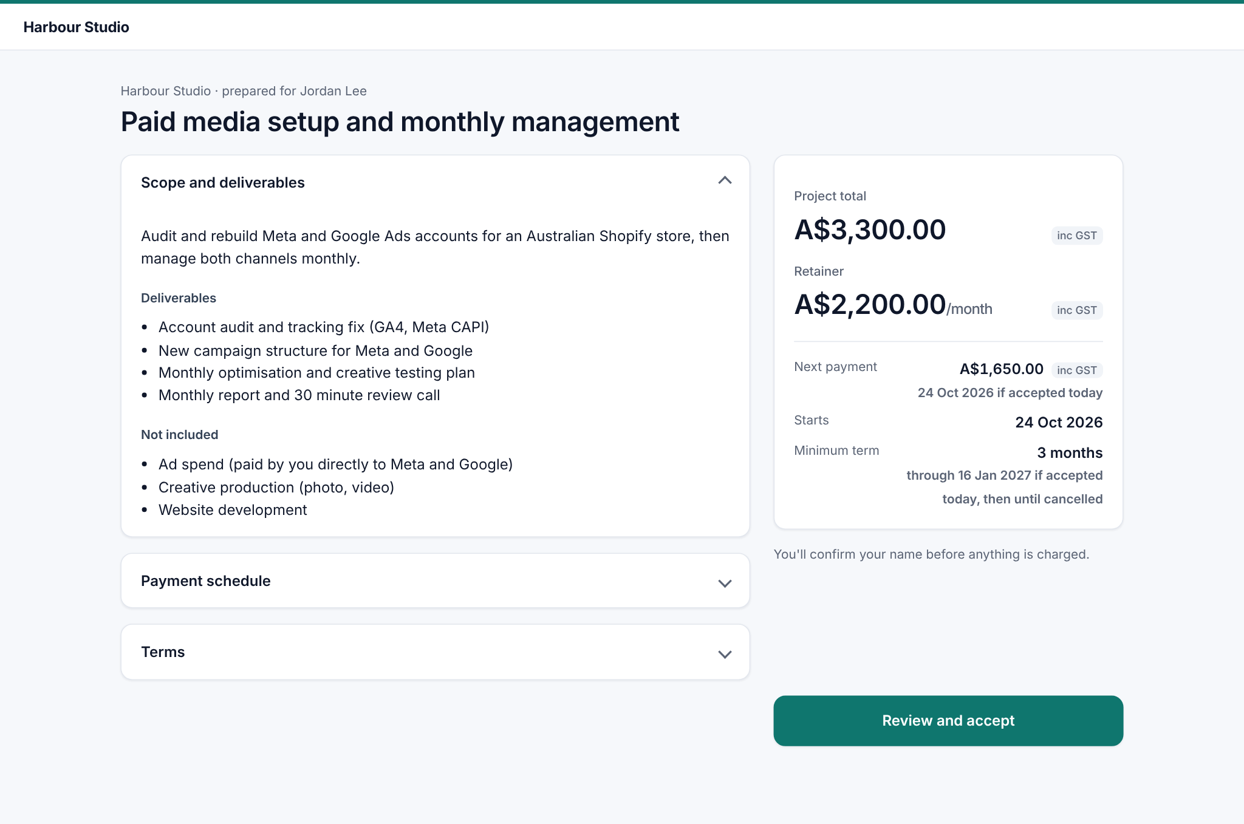The width and height of the screenshot is (1244, 824).
Task: Click the 'Project total' label
Action: (x=830, y=196)
